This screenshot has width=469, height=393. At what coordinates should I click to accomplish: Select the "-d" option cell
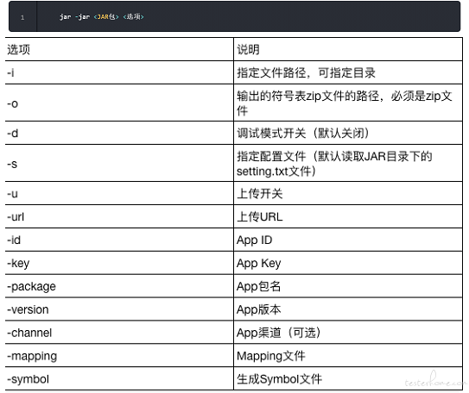[119, 133]
